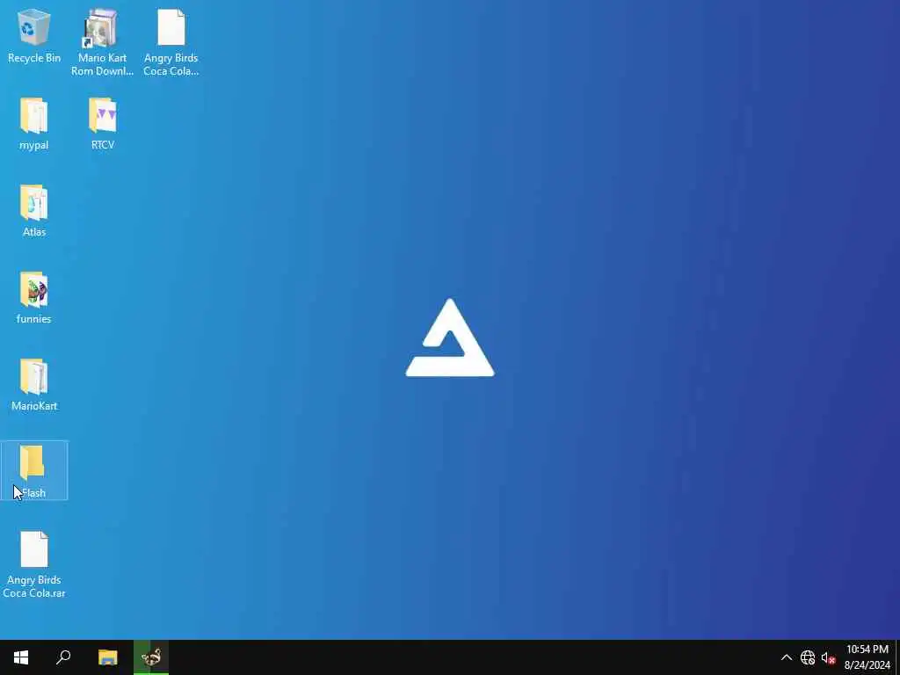Select the Angry Birds Coca Cola.rar file
The height and width of the screenshot is (675, 900).
34,565
